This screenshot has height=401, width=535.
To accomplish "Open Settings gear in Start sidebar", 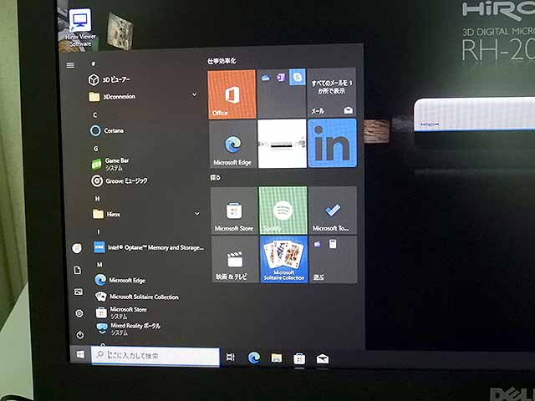I will pyautogui.click(x=79, y=313).
